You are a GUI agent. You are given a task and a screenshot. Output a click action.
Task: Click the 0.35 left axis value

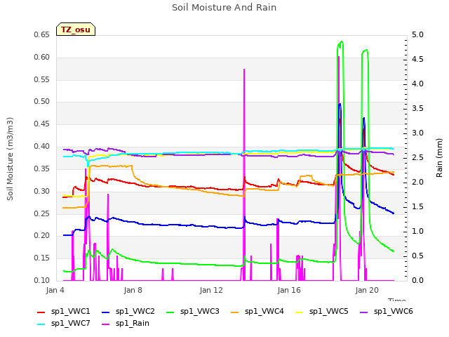click(42, 168)
